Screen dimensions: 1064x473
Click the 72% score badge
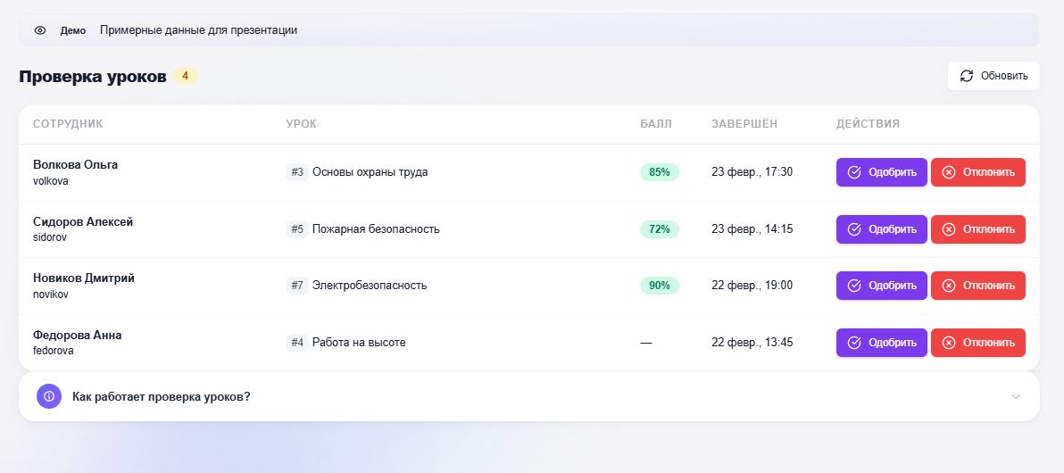click(x=660, y=229)
